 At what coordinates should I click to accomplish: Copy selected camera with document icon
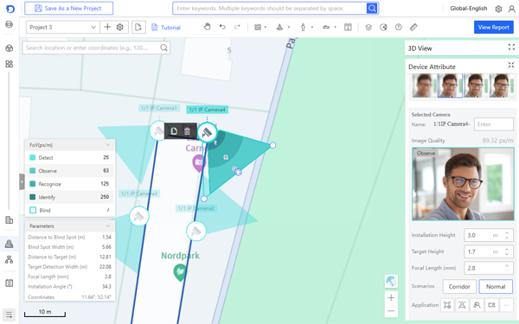(x=174, y=131)
